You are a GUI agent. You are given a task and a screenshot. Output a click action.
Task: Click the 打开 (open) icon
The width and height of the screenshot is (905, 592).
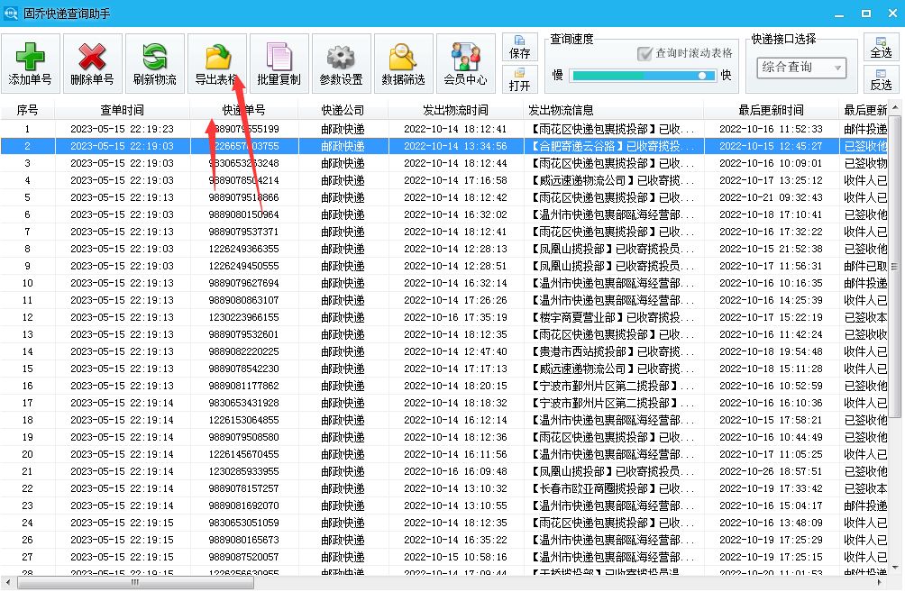tap(520, 79)
